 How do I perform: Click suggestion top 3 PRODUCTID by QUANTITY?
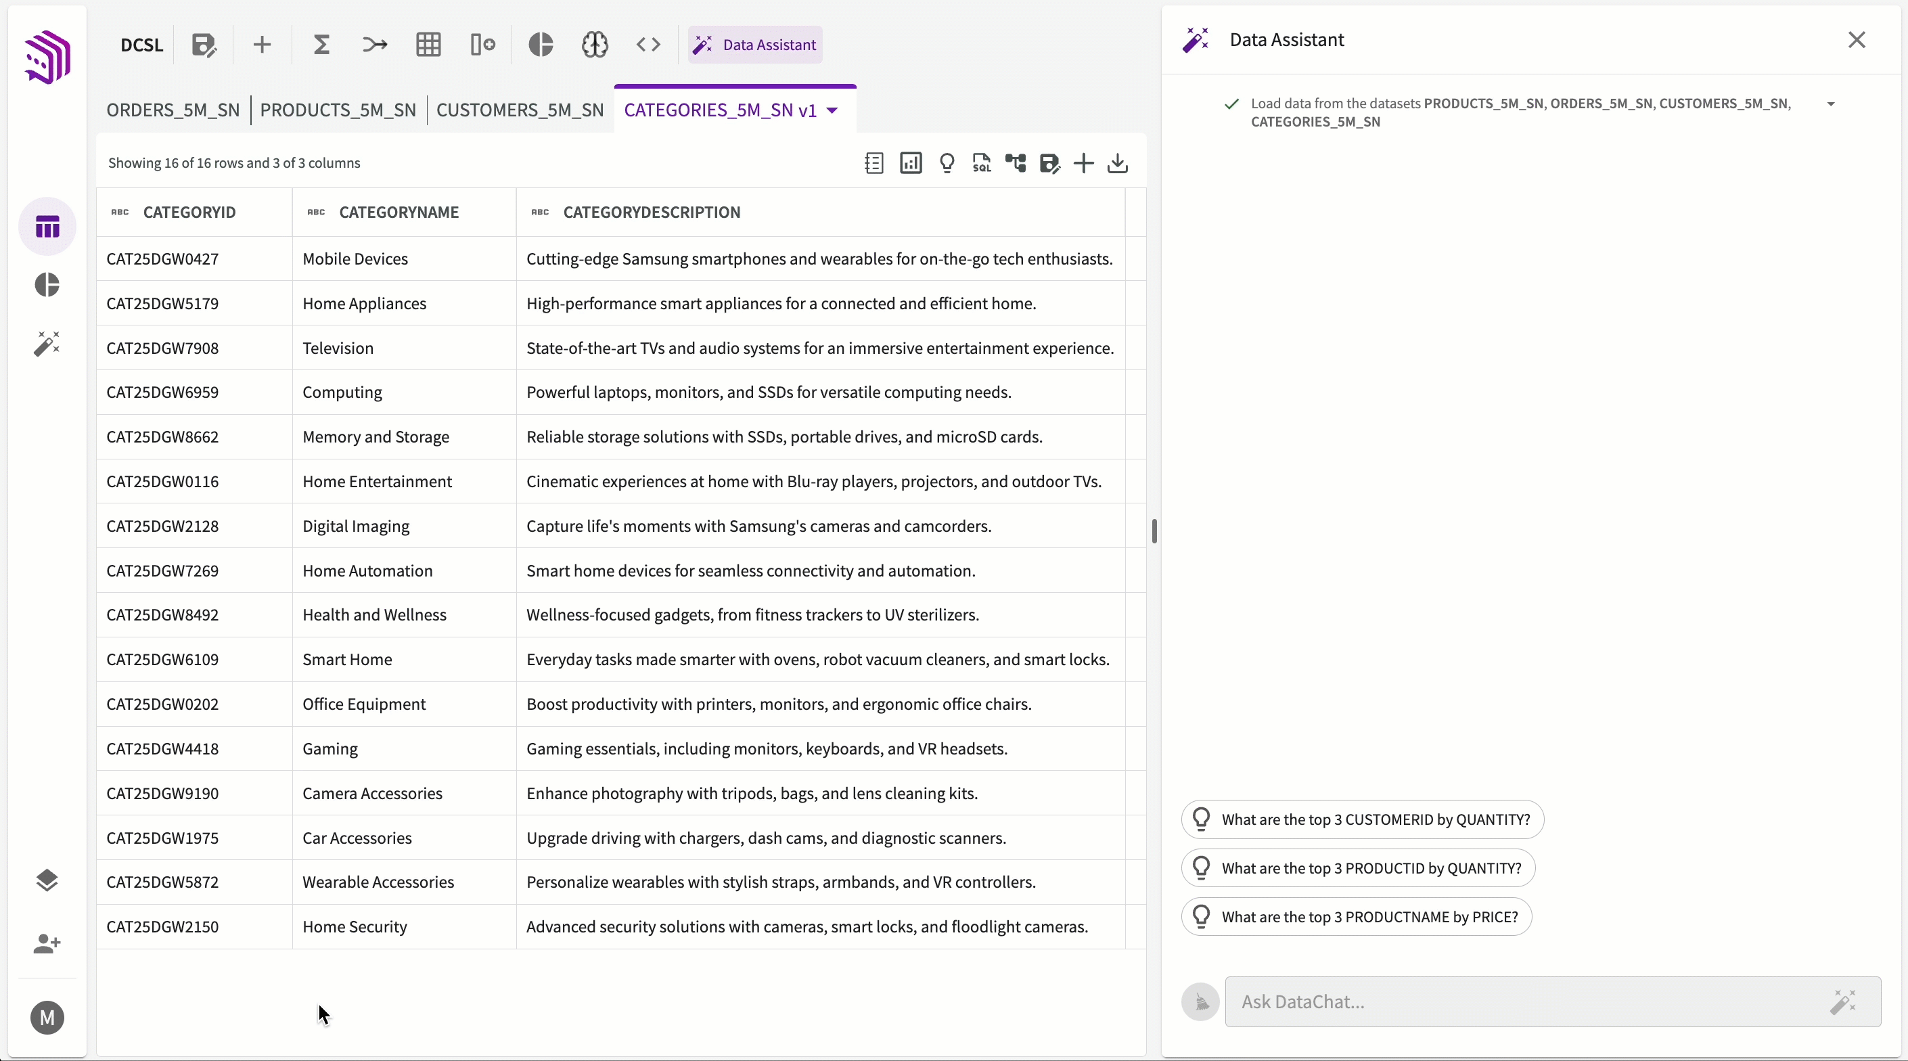[1358, 868]
